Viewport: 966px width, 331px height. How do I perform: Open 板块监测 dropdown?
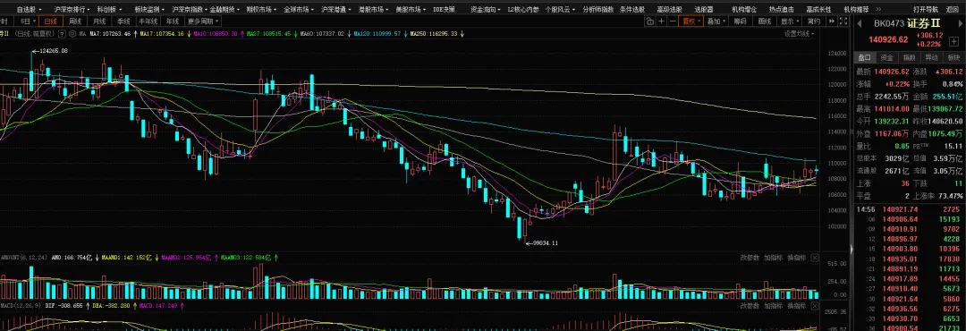tap(149, 10)
